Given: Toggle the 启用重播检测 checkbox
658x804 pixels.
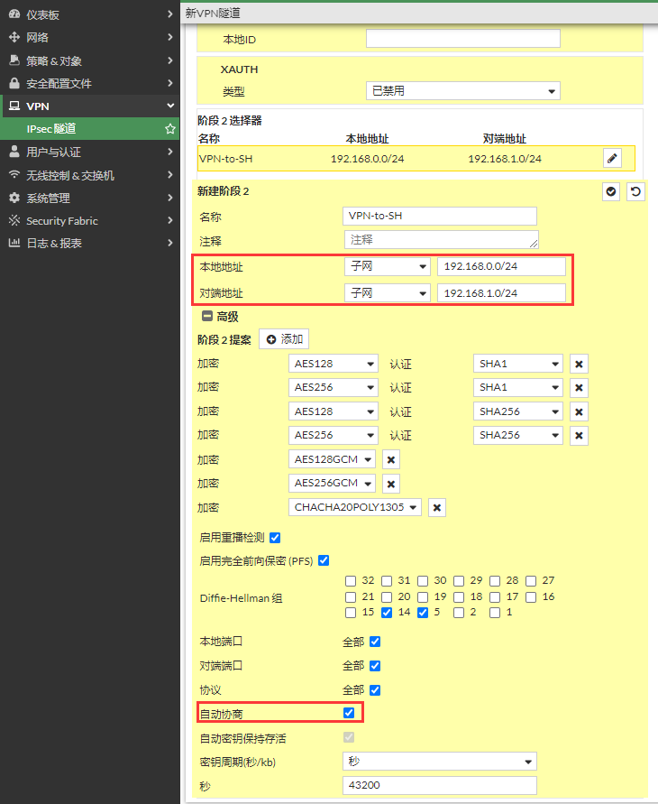Looking at the screenshot, I should click(x=275, y=538).
